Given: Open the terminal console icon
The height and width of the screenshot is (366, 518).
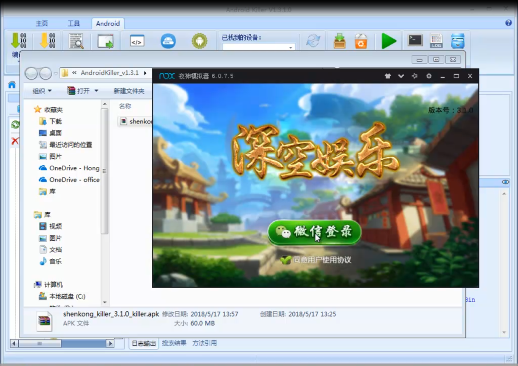Looking at the screenshot, I should (415, 40).
